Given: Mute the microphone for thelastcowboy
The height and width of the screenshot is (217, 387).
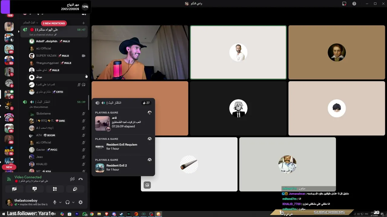Looking at the screenshot, I should pyautogui.click(x=55, y=202).
